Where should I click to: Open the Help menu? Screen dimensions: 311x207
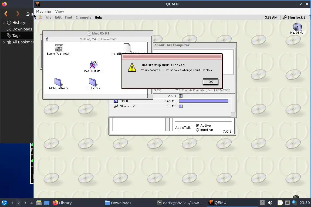[98, 18]
